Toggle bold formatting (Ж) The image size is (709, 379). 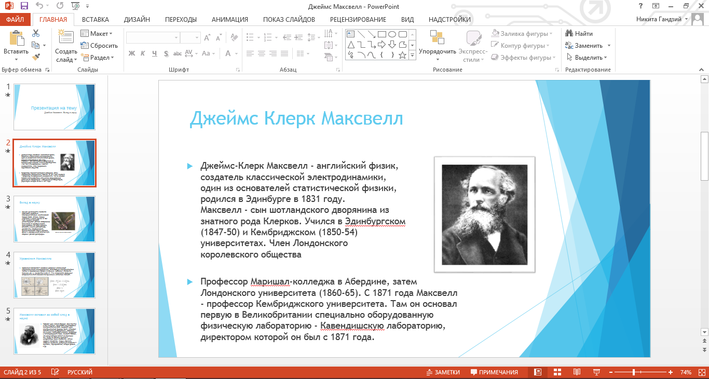click(131, 53)
